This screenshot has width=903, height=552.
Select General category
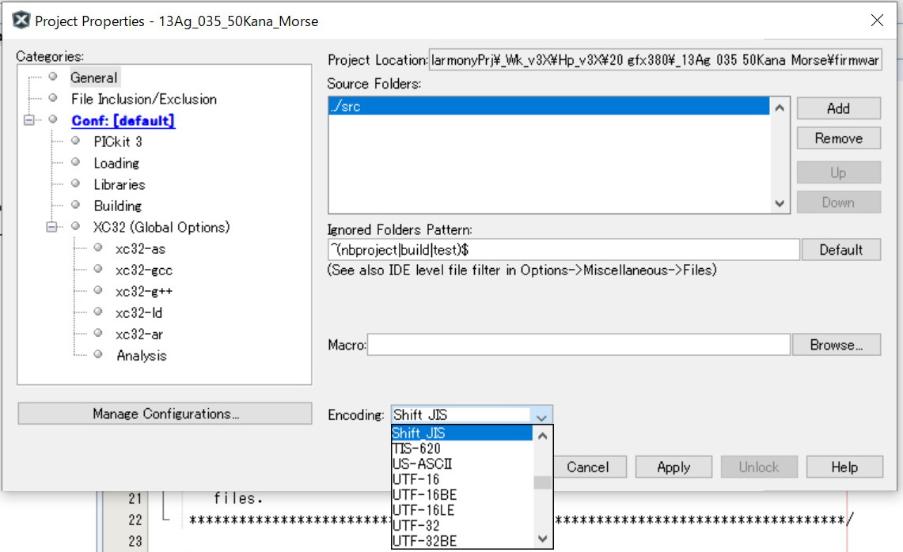tap(94, 78)
